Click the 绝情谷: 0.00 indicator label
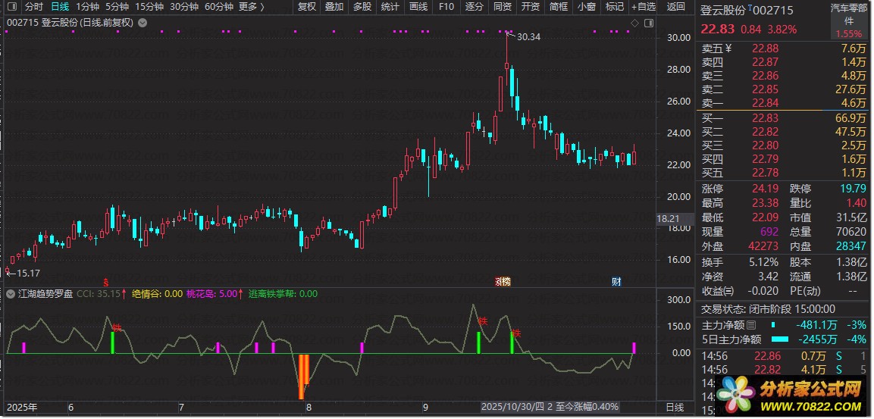The width and height of the screenshot is (874, 419). (x=157, y=294)
